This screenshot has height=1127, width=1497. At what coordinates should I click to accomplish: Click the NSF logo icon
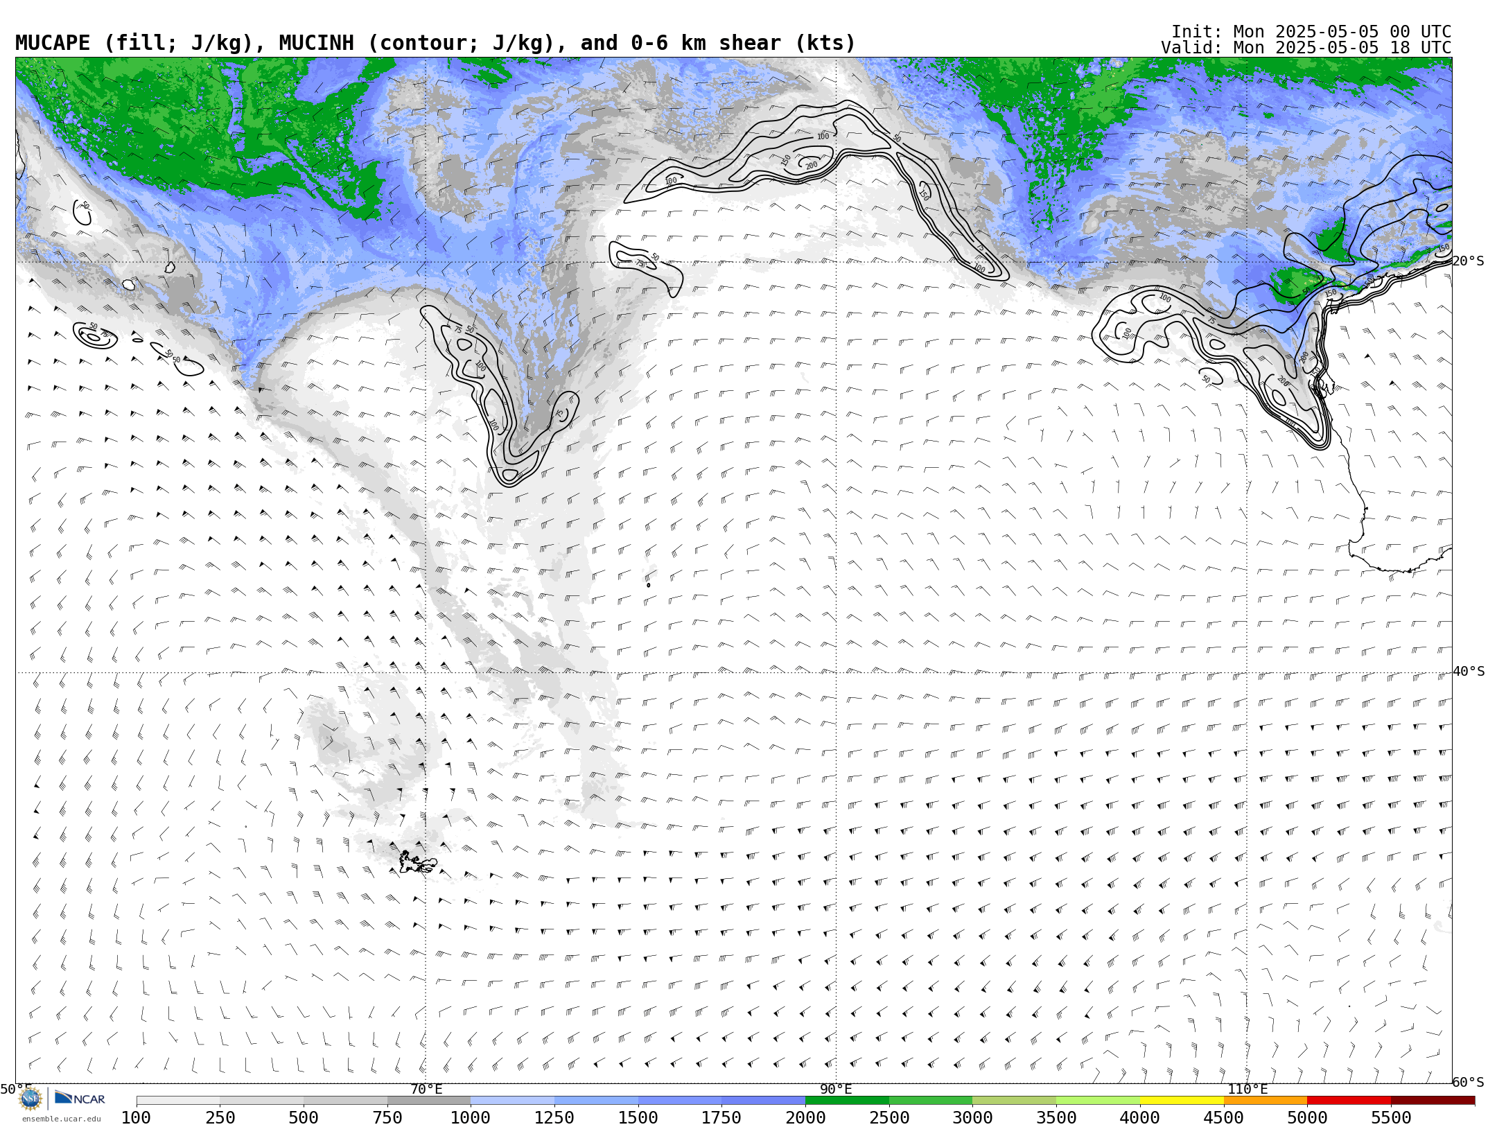click(x=30, y=1099)
